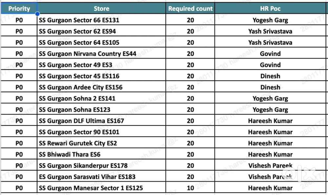Select Govind in the Nirvana Country row
Screen dimensions: 328x195
point(270,54)
